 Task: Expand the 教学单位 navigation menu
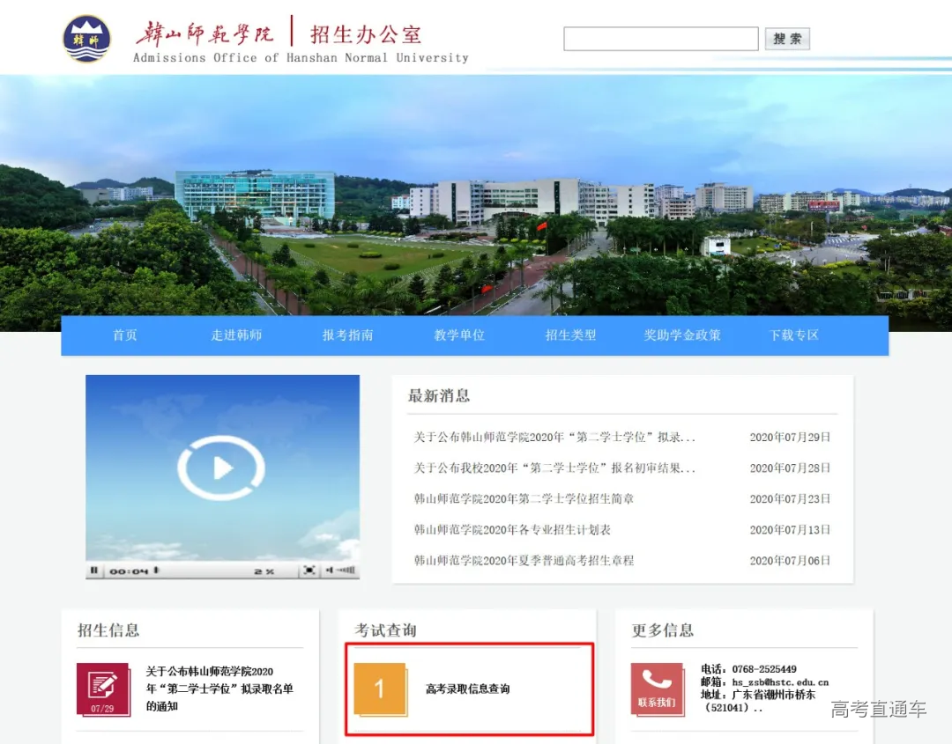(458, 335)
